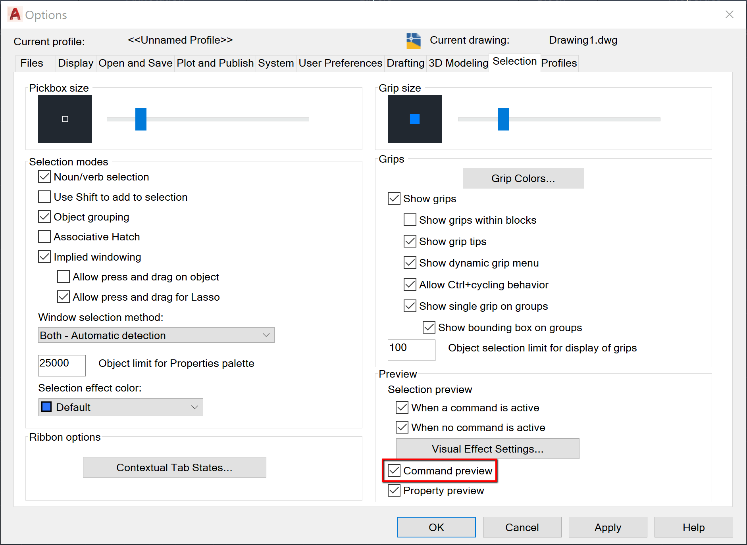This screenshot has width=747, height=545.
Task: Click the AutoCAD logo in the title bar
Action: click(14, 15)
